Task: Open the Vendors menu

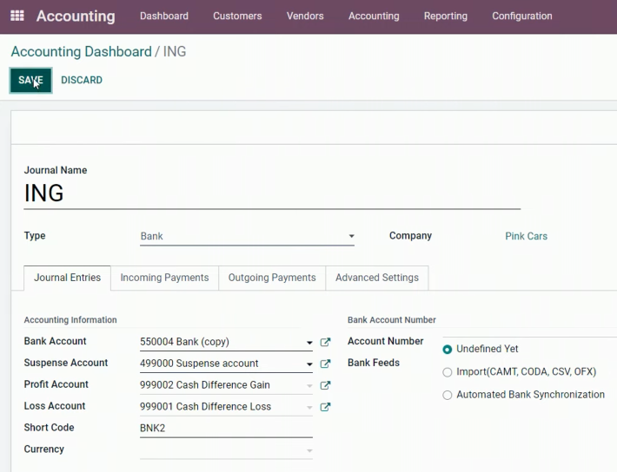Action: coord(305,16)
